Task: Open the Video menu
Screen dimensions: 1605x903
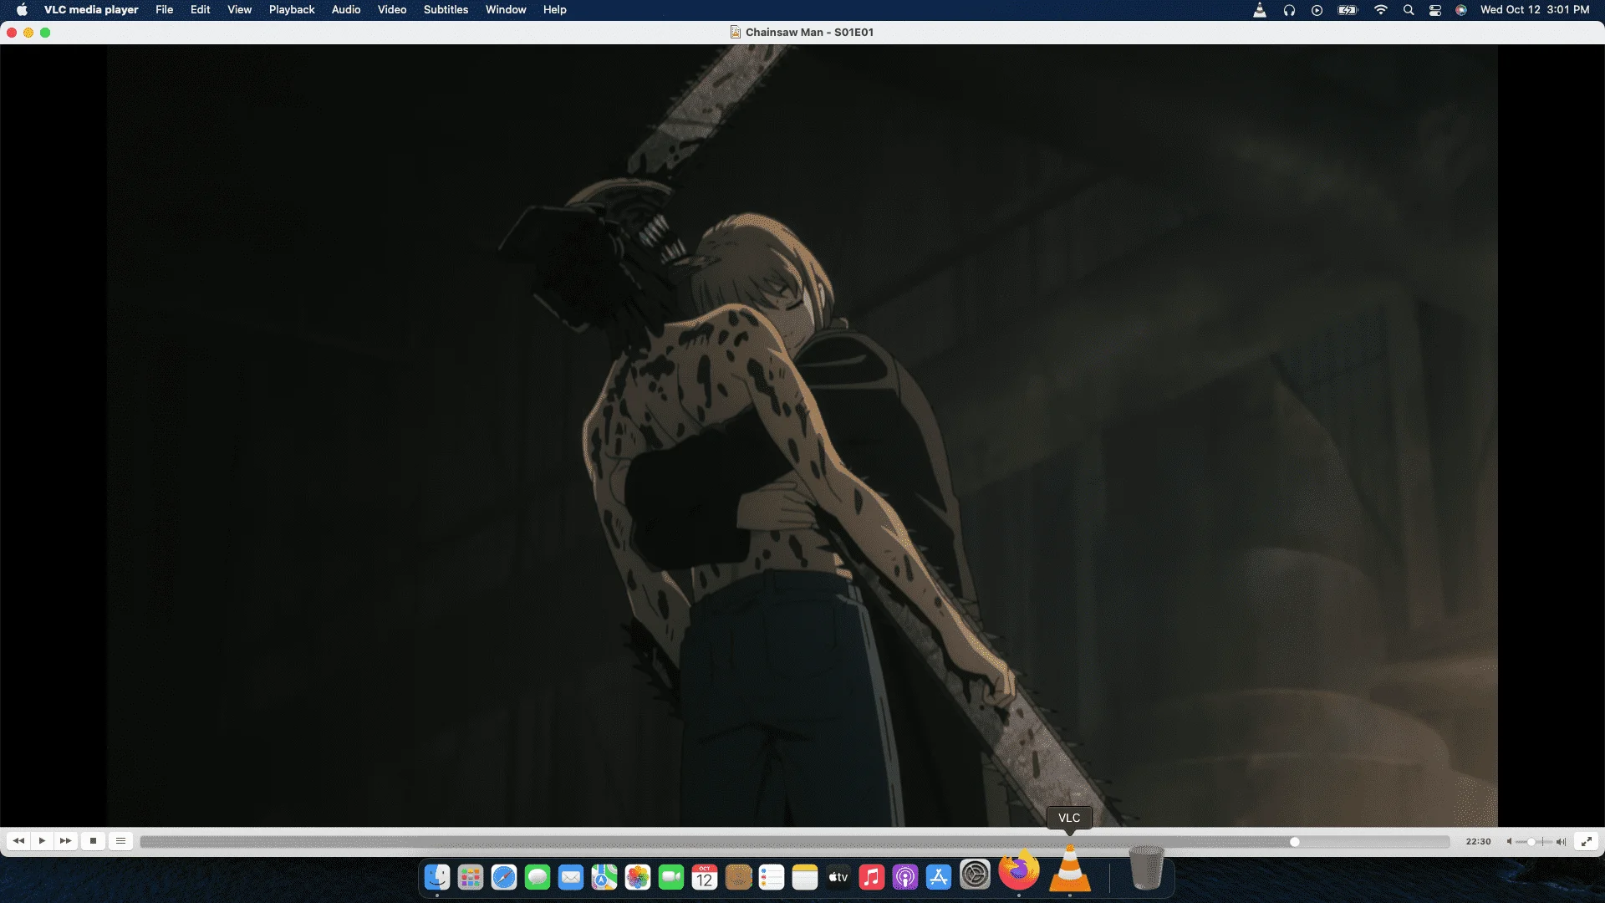Action: 392,10
